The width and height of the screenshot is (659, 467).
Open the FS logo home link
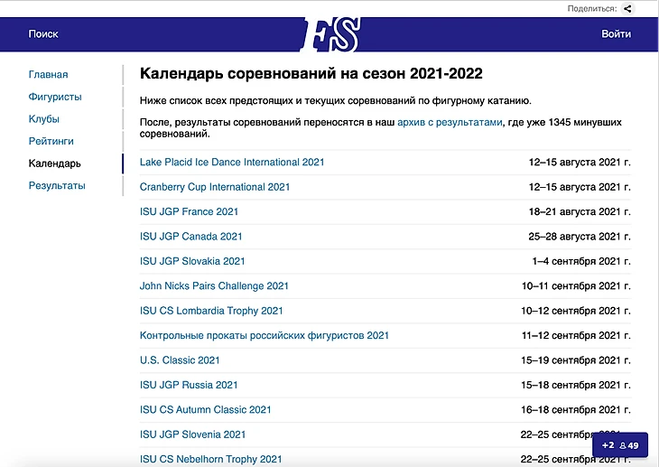(330, 34)
